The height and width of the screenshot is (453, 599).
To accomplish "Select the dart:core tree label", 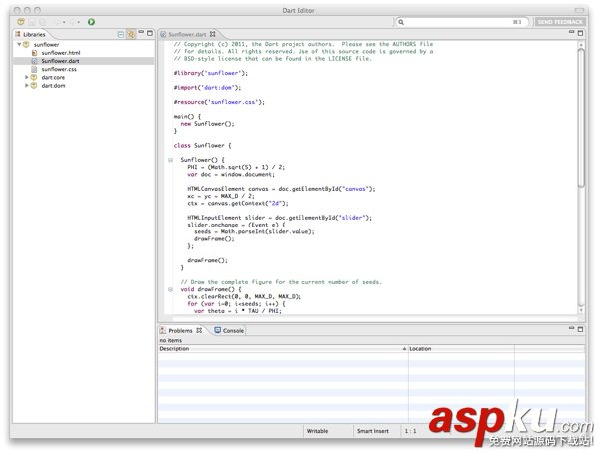I will tap(53, 77).
